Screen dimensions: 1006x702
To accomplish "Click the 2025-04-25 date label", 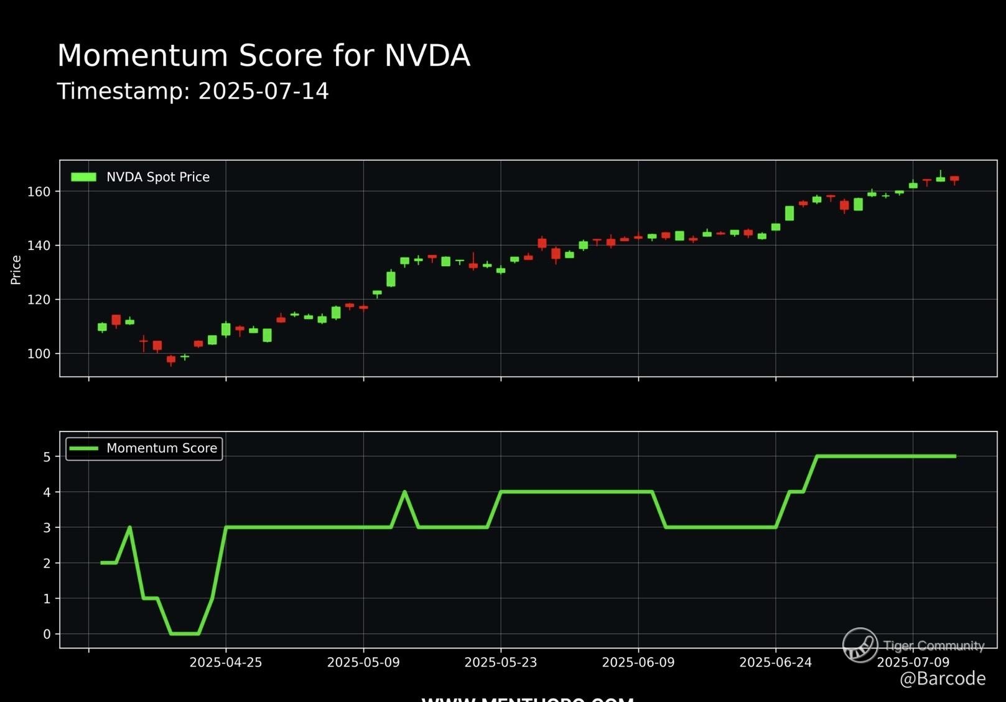I will click(x=226, y=663).
